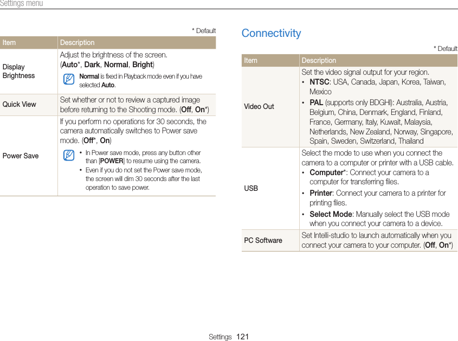Click the Connectivity table's 'Description' column header

click(378, 61)
